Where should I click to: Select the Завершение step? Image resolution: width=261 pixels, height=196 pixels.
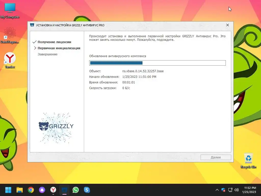coord(47,54)
